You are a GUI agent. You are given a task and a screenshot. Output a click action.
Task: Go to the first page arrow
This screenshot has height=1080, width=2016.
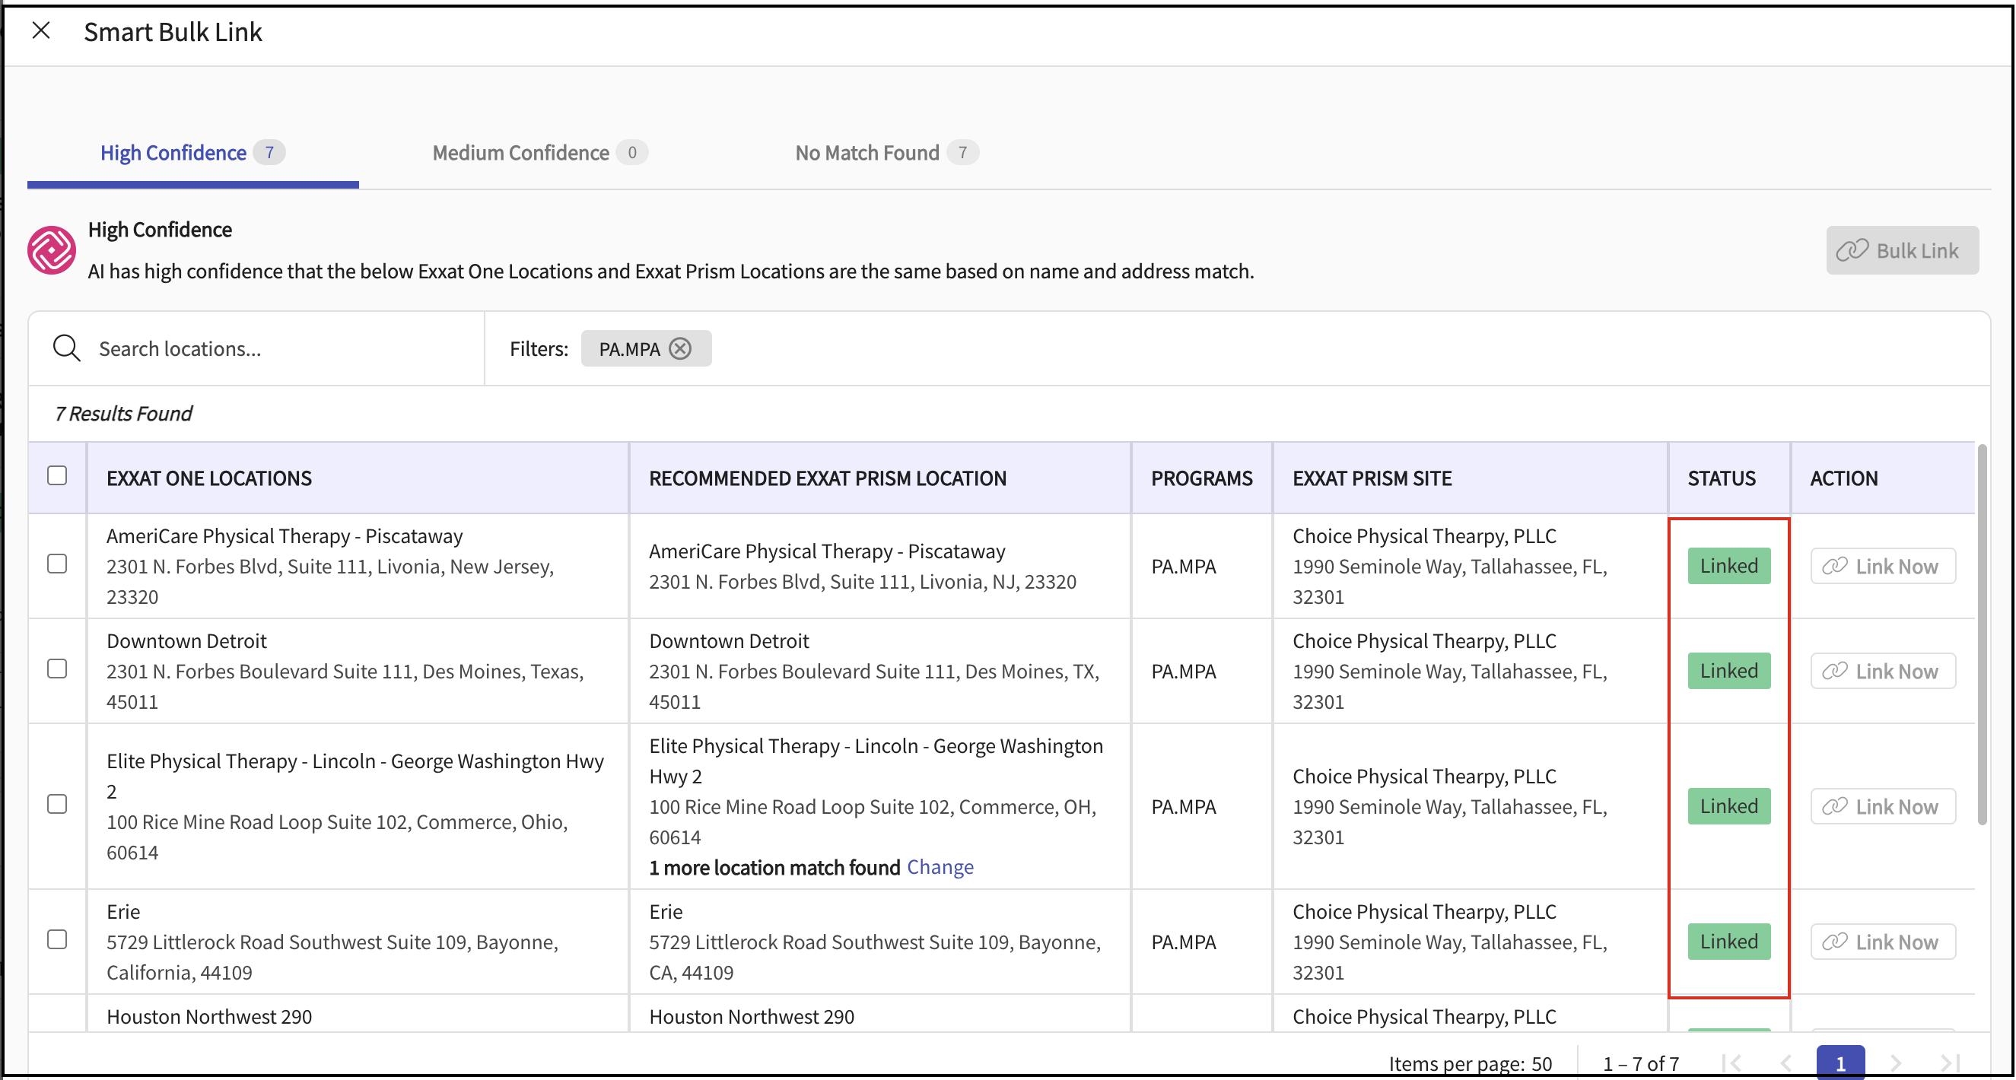[x=1732, y=1063]
